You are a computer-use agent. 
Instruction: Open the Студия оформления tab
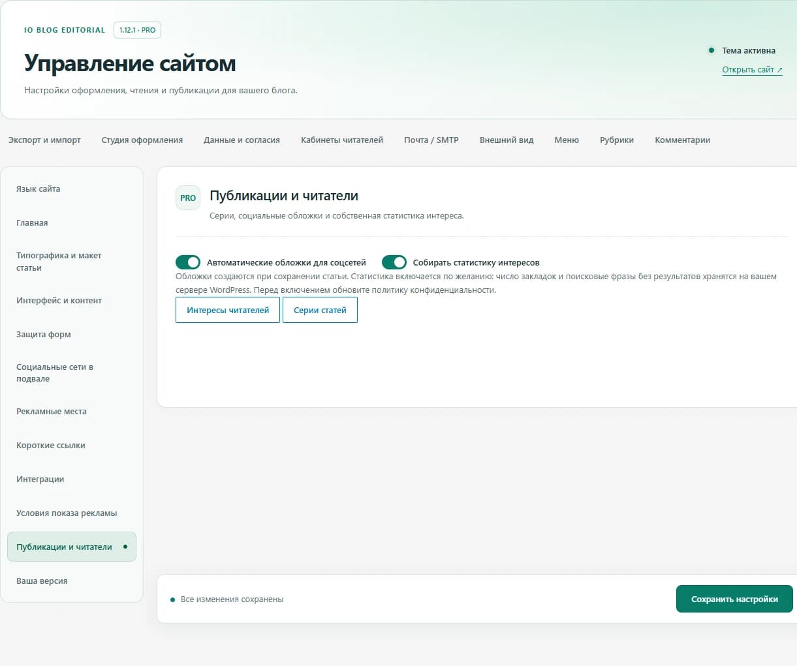tap(142, 140)
